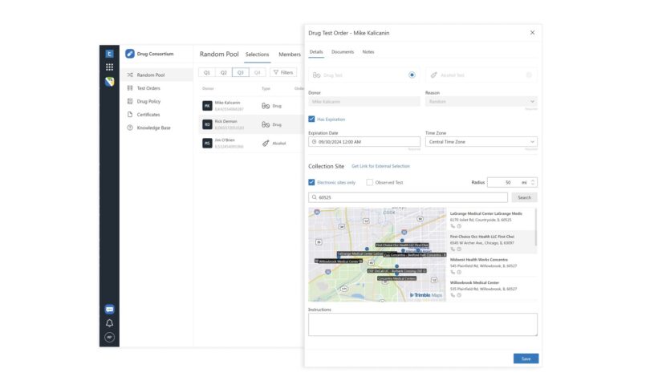Click the Filters funnel button
Image resolution: width=650 pixels, height=385 pixels.
click(x=283, y=72)
